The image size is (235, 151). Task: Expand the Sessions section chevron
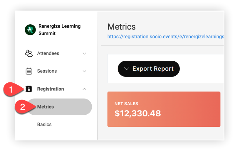coord(85,71)
